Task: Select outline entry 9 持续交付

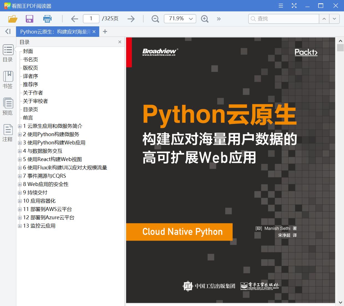Action: coord(35,193)
